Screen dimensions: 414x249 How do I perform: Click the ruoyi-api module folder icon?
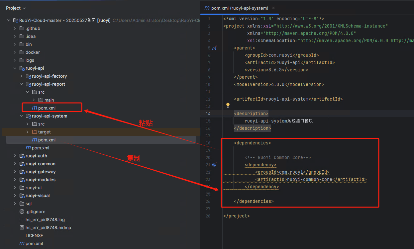tap(22, 68)
